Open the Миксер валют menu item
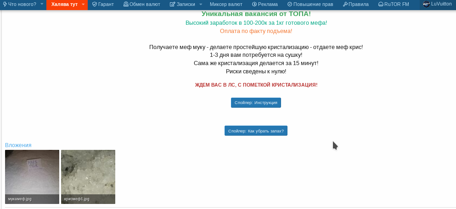This screenshot has width=456, height=209. click(x=226, y=5)
